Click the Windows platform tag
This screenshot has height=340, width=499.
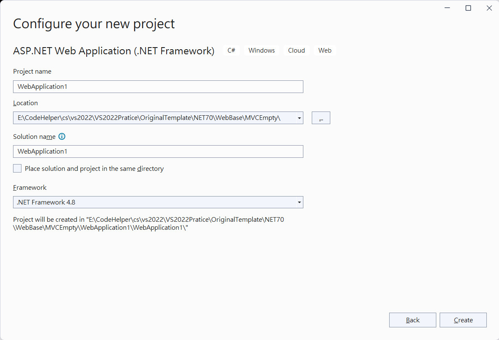[262, 50]
